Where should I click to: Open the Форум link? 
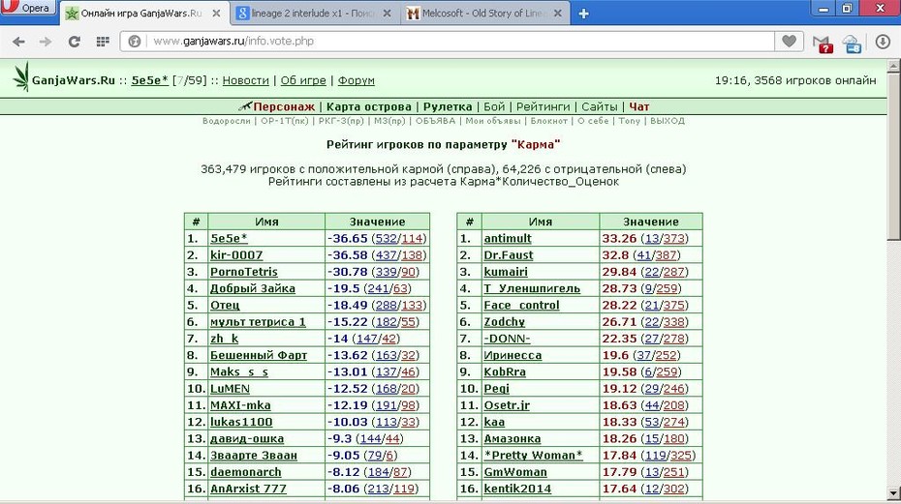[x=357, y=80]
